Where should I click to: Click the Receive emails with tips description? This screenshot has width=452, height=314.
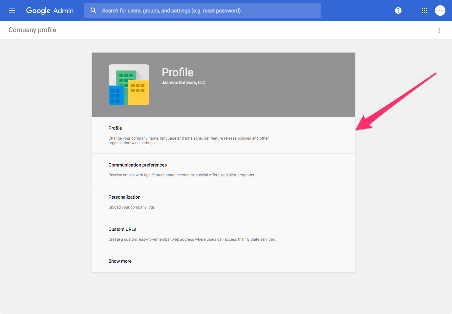(182, 175)
